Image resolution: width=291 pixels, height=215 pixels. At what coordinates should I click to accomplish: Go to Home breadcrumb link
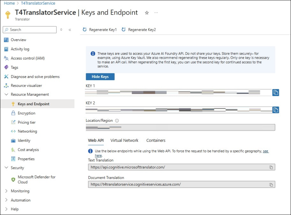point(9,3)
